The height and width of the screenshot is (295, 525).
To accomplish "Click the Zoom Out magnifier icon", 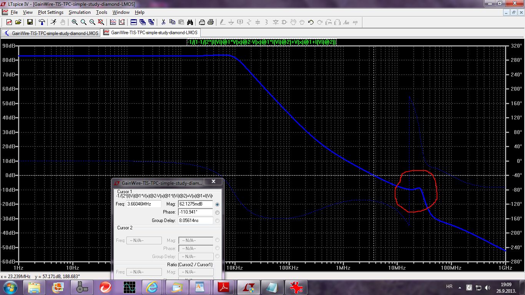I will tap(92, 22).
